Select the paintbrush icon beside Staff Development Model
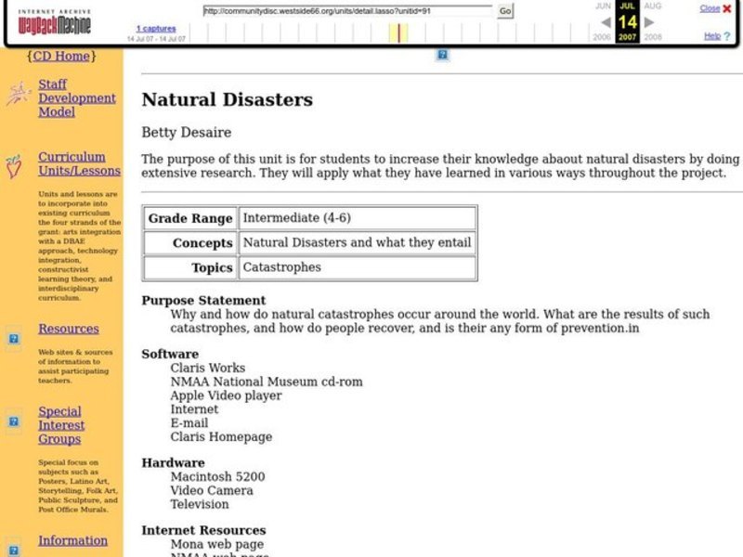743x557 pixels. pos(17,91)
